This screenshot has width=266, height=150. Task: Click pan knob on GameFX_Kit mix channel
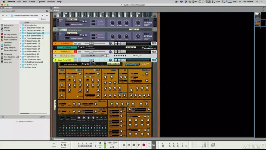click(x=110, y=52)
